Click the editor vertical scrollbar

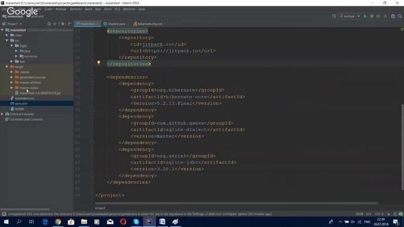click(x=403, y=147)
